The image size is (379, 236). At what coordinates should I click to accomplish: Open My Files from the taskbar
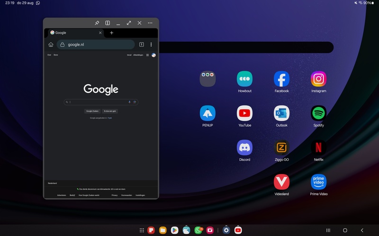coord(163,230)
